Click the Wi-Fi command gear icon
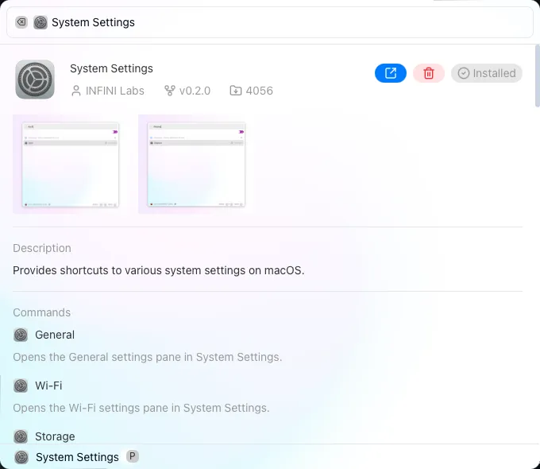Image resolution: width=540 pixels, height=469 pixels. pos(21,386)
